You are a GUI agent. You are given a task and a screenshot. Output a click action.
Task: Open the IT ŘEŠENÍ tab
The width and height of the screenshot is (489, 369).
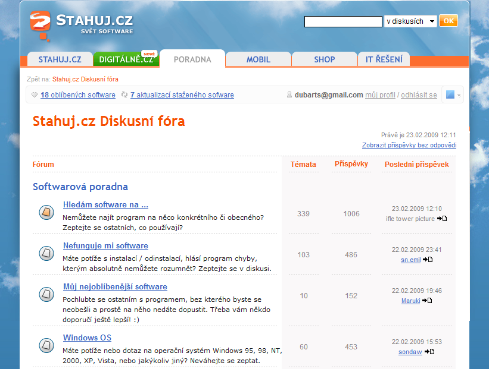[x=384, y=59]
